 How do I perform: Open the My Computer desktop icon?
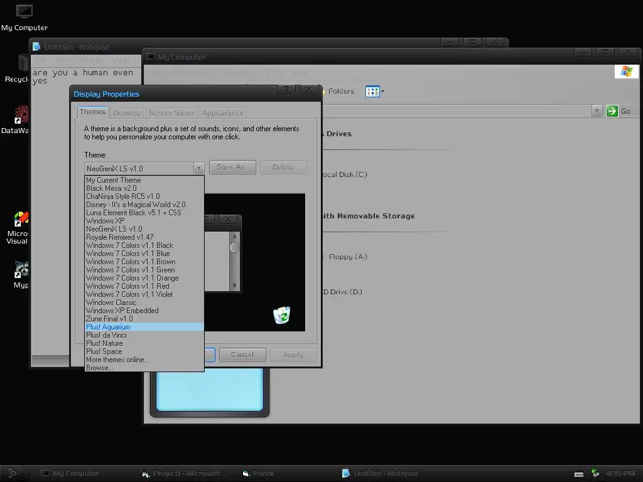pyautogui.click(x=24, y=18)
